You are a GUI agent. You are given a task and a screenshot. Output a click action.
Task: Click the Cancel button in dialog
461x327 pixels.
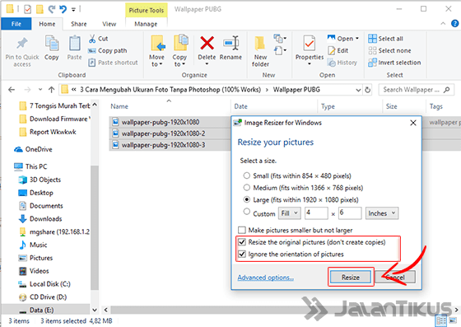(395, 277)
